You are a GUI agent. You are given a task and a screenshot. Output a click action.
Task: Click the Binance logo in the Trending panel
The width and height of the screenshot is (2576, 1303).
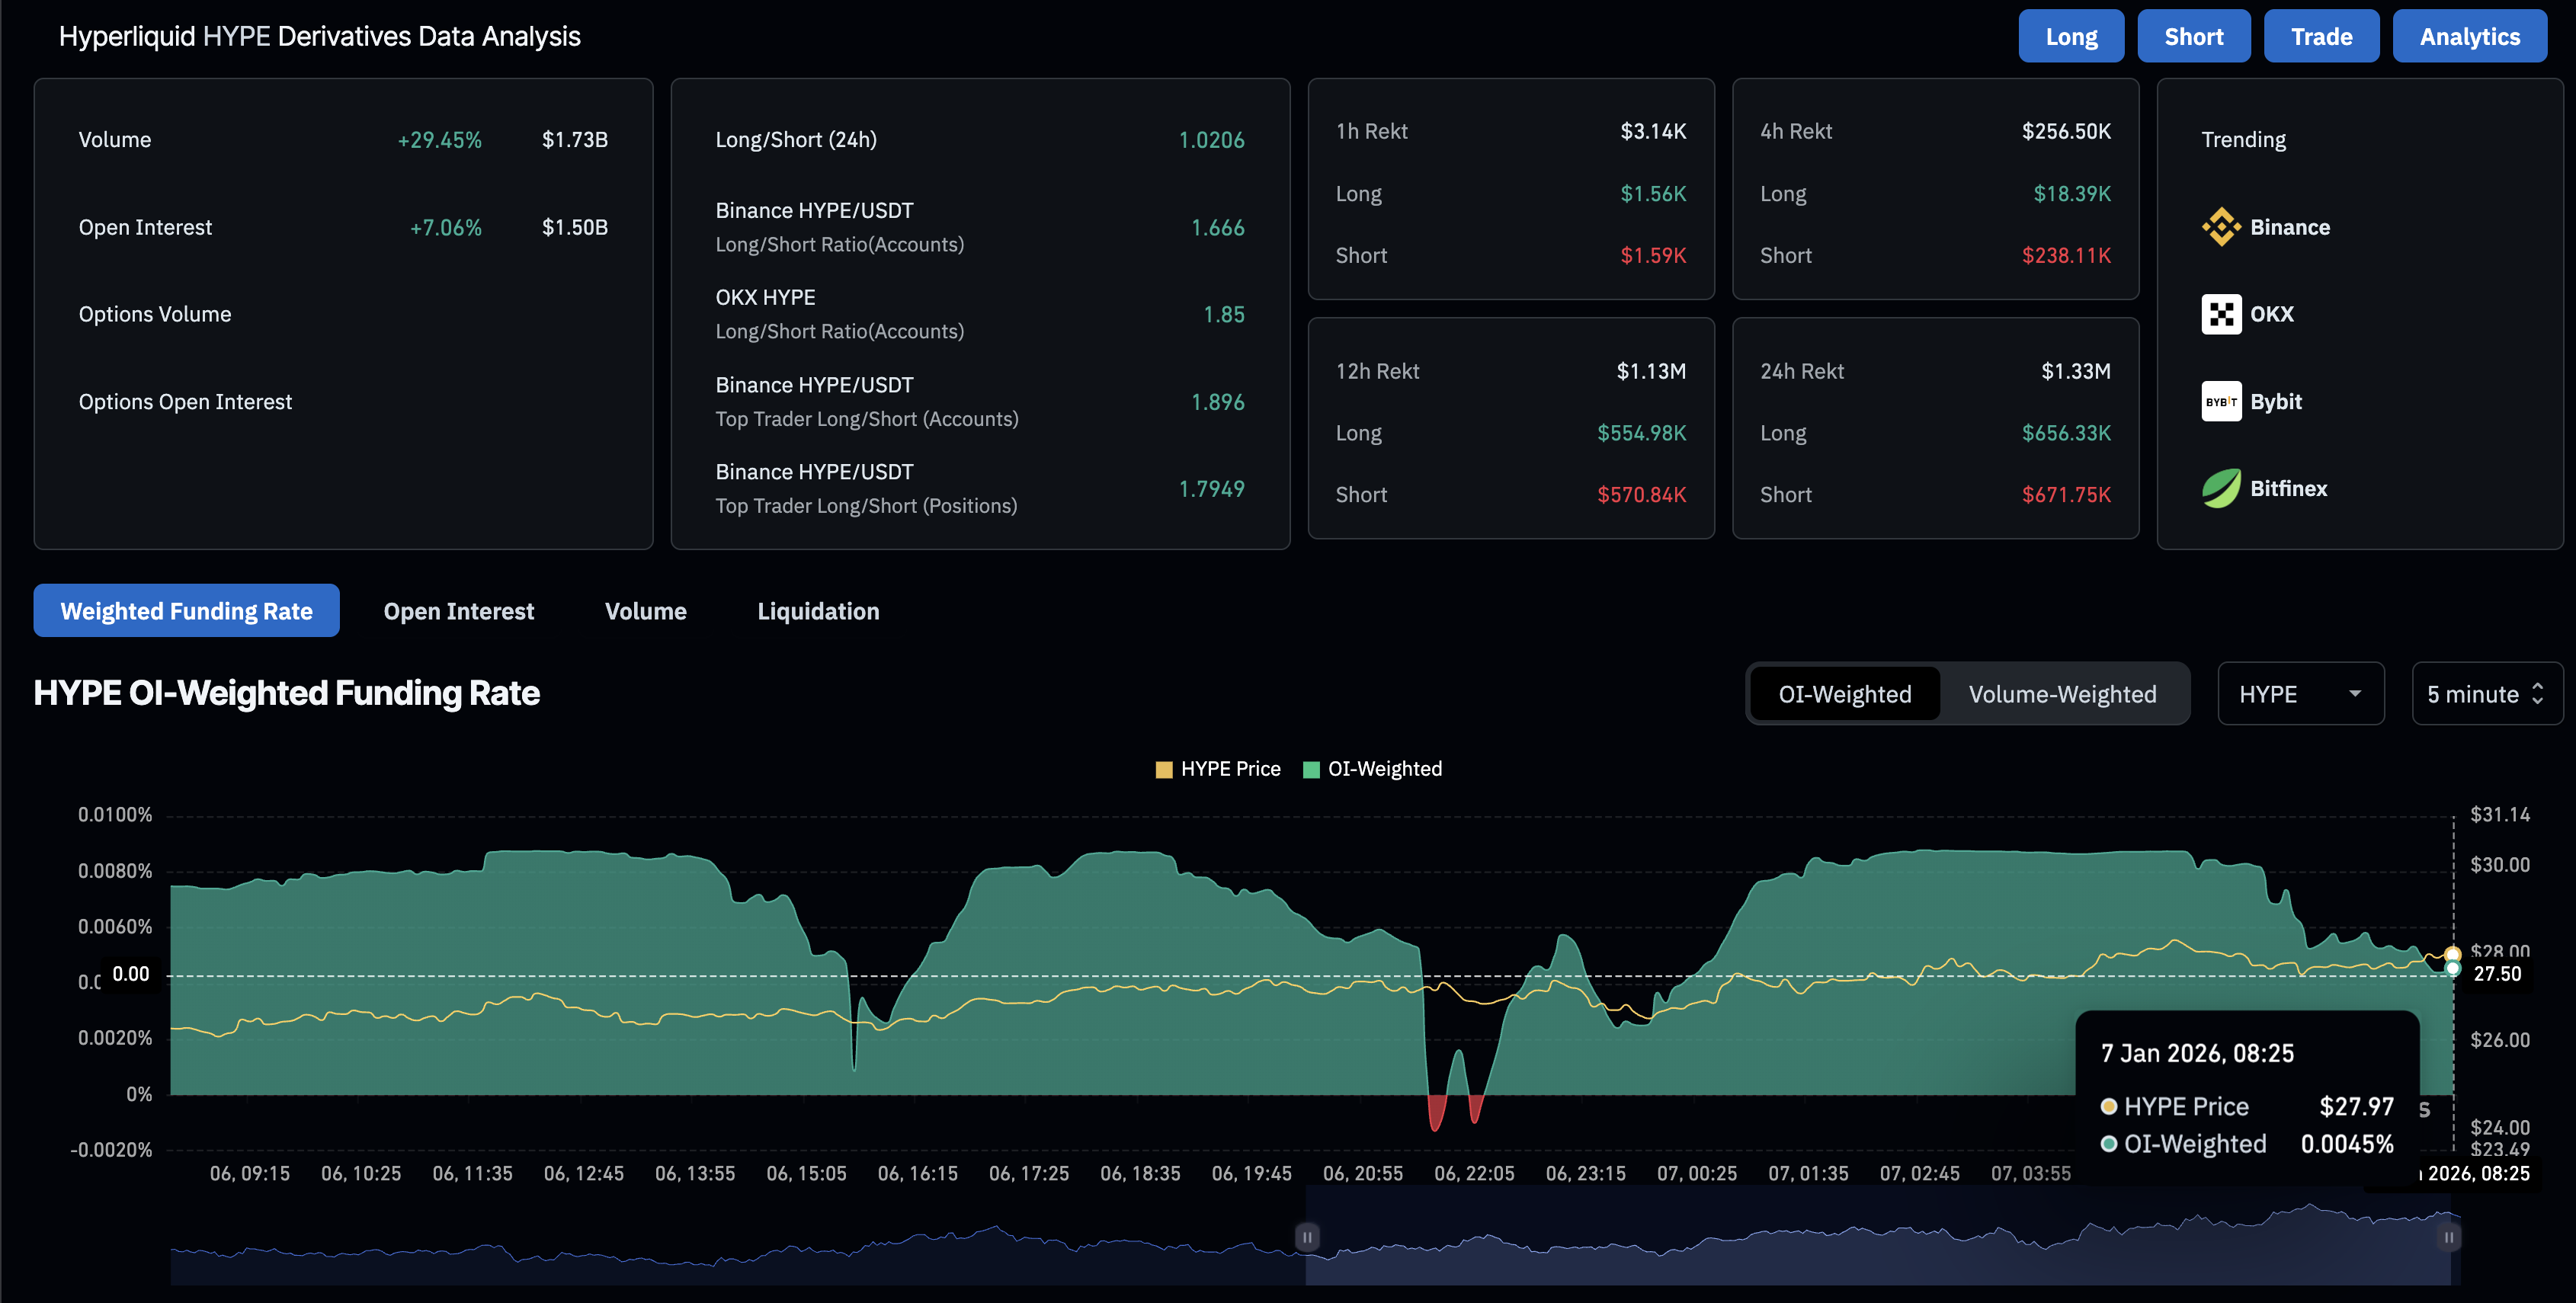2221,227
